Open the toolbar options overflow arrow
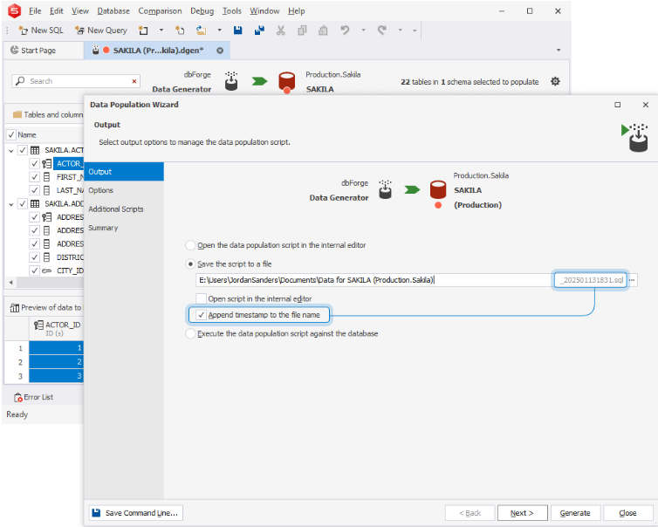The width and height of the screenshot is (658, 527). coord(415,31)
